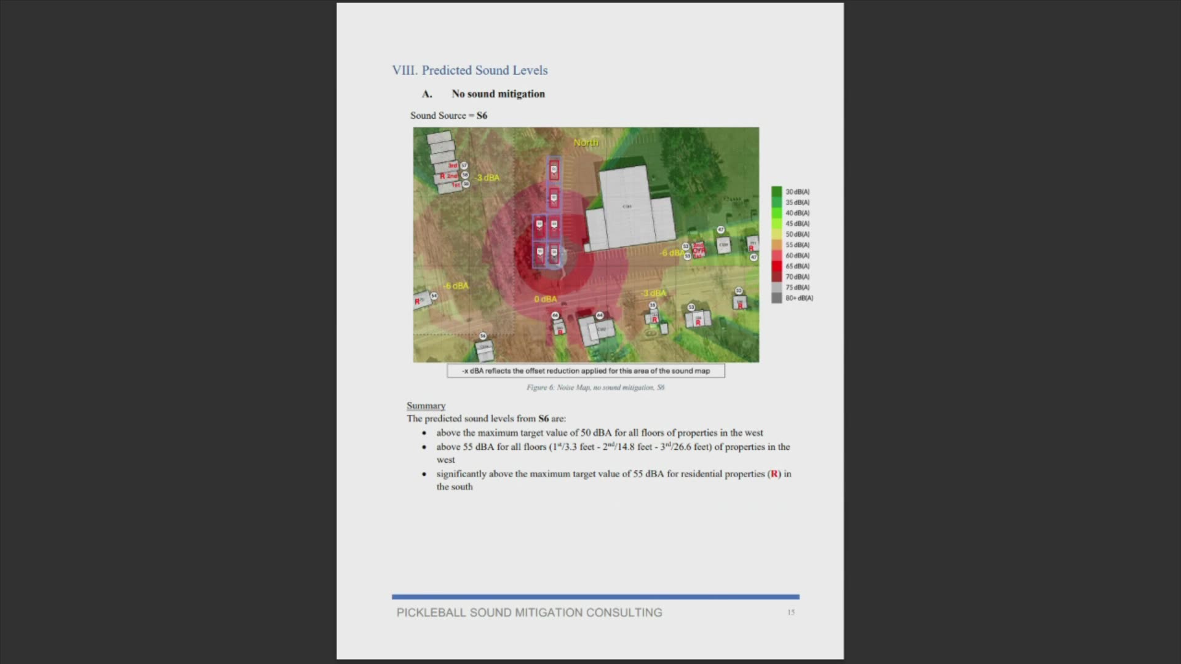Image resolution: width=1181 pixels, height=664 pixels.
Task: Click the '80+ dB(A)' gray legend swatch
Action: click(x=777, y=298)
